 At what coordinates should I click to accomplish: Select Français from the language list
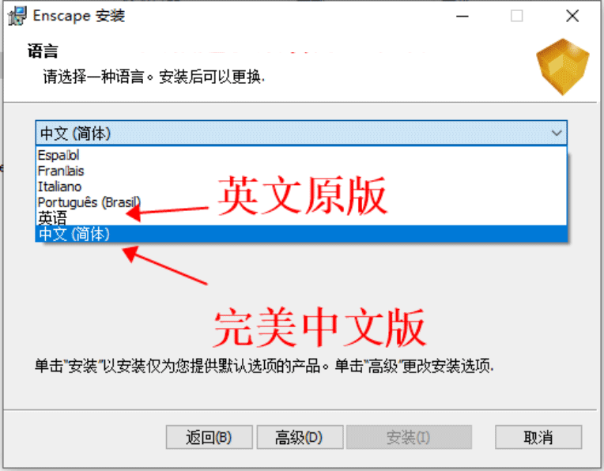point(301,171)
